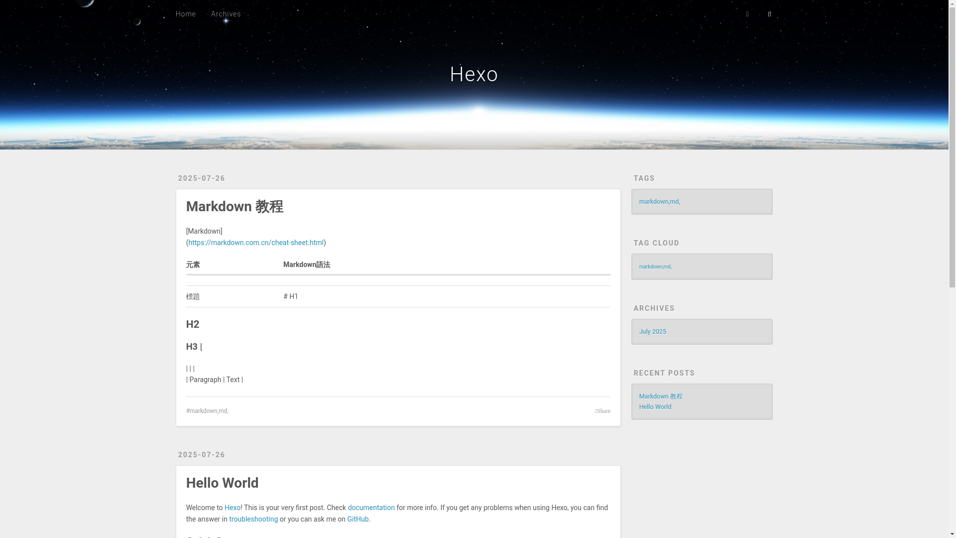Click the search icon in the header
Viewport: 956px width, 538px height.
[x=769, y=14]
